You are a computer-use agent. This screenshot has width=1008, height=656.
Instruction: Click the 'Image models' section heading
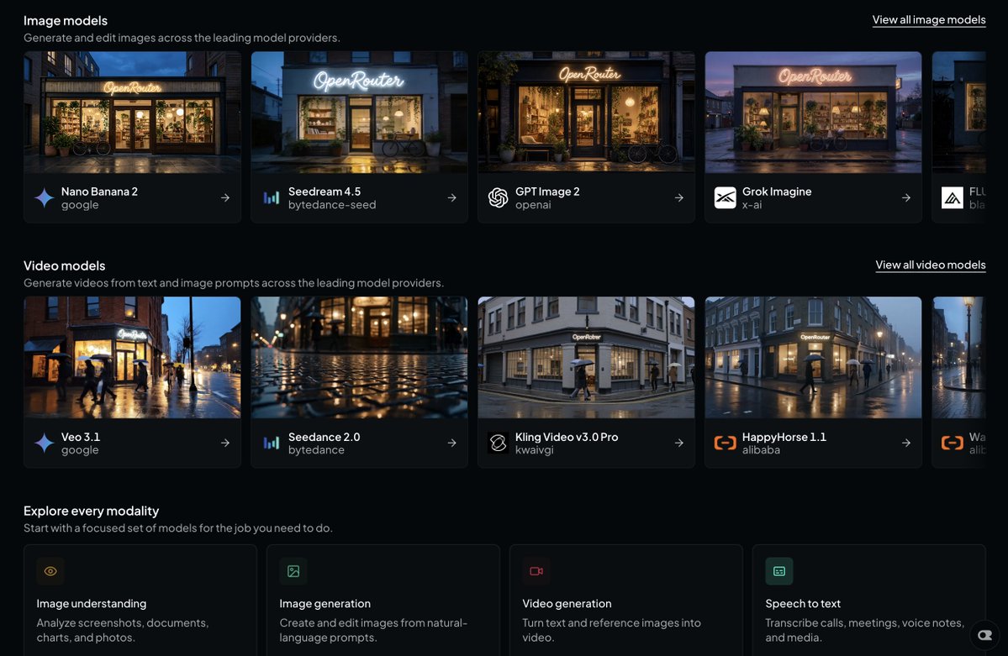pos(66,20)
